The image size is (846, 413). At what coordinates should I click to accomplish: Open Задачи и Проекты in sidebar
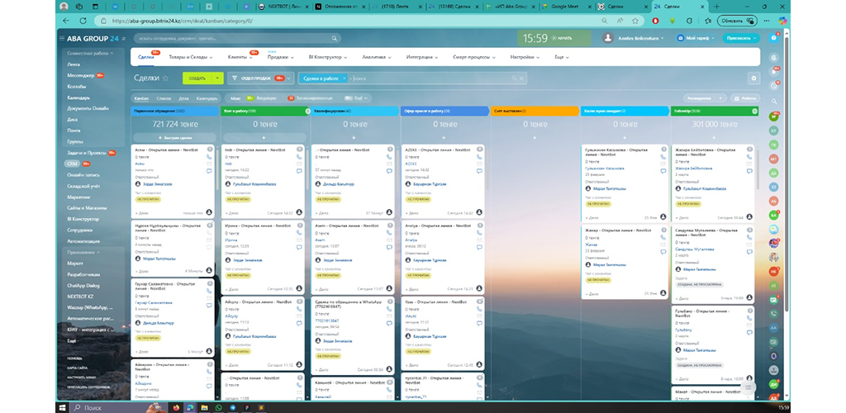pos(87,153)
